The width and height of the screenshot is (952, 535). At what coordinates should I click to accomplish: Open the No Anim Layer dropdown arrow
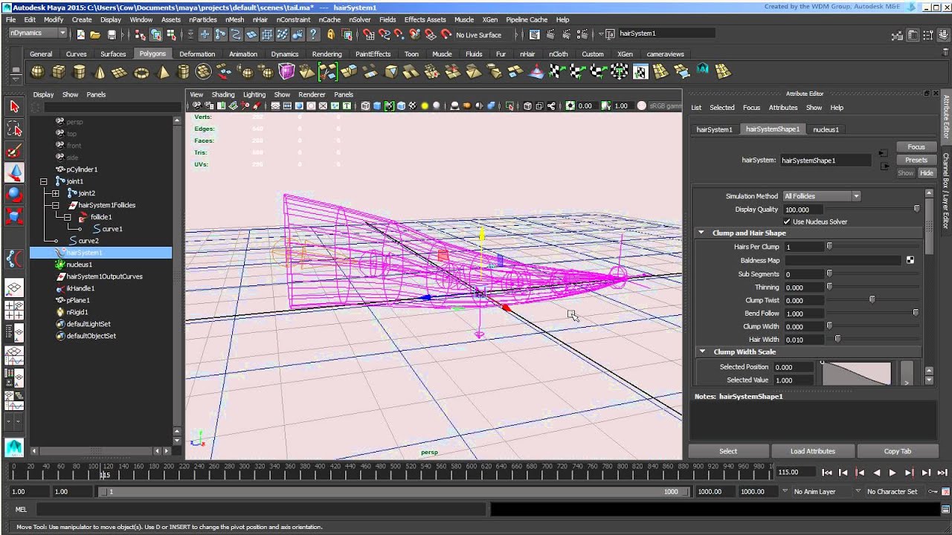pyautogui.click(x=785, y=491)
